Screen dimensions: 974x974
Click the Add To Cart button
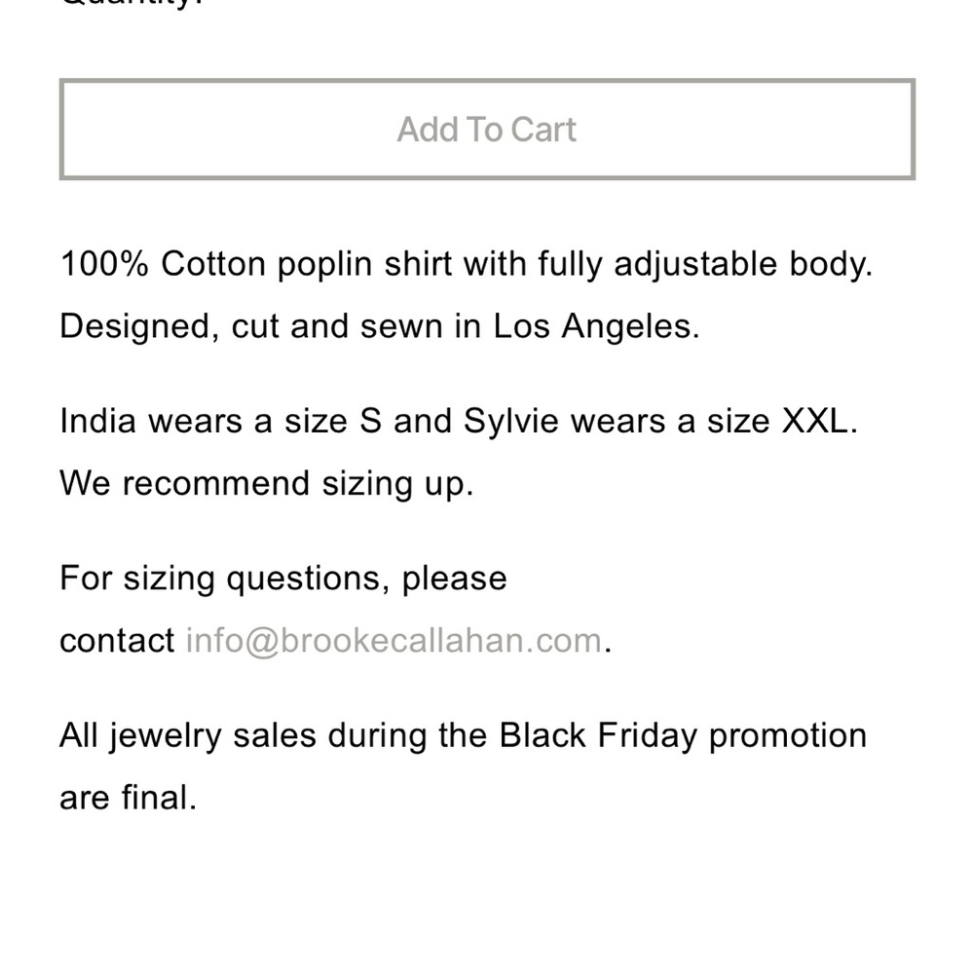pos(487,130)
